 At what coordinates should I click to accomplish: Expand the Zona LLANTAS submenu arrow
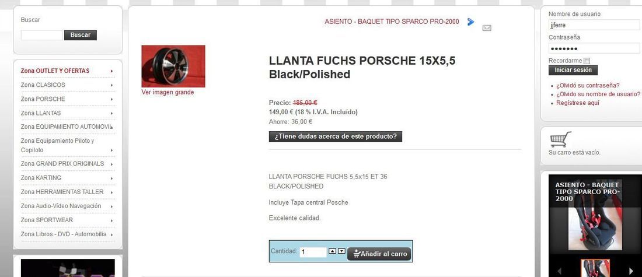tap(112, 113)
